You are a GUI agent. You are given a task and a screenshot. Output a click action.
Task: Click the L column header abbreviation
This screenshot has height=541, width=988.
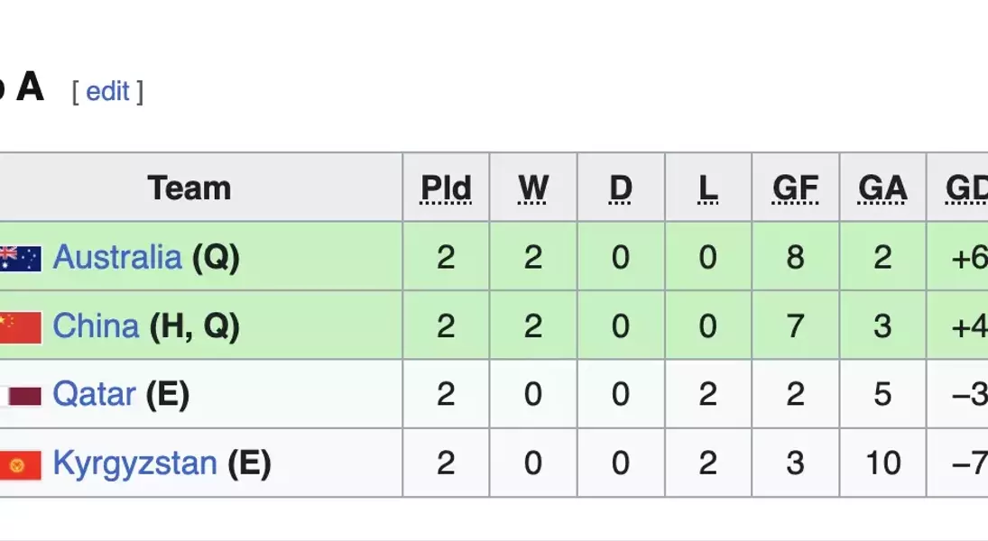point(708,188)
